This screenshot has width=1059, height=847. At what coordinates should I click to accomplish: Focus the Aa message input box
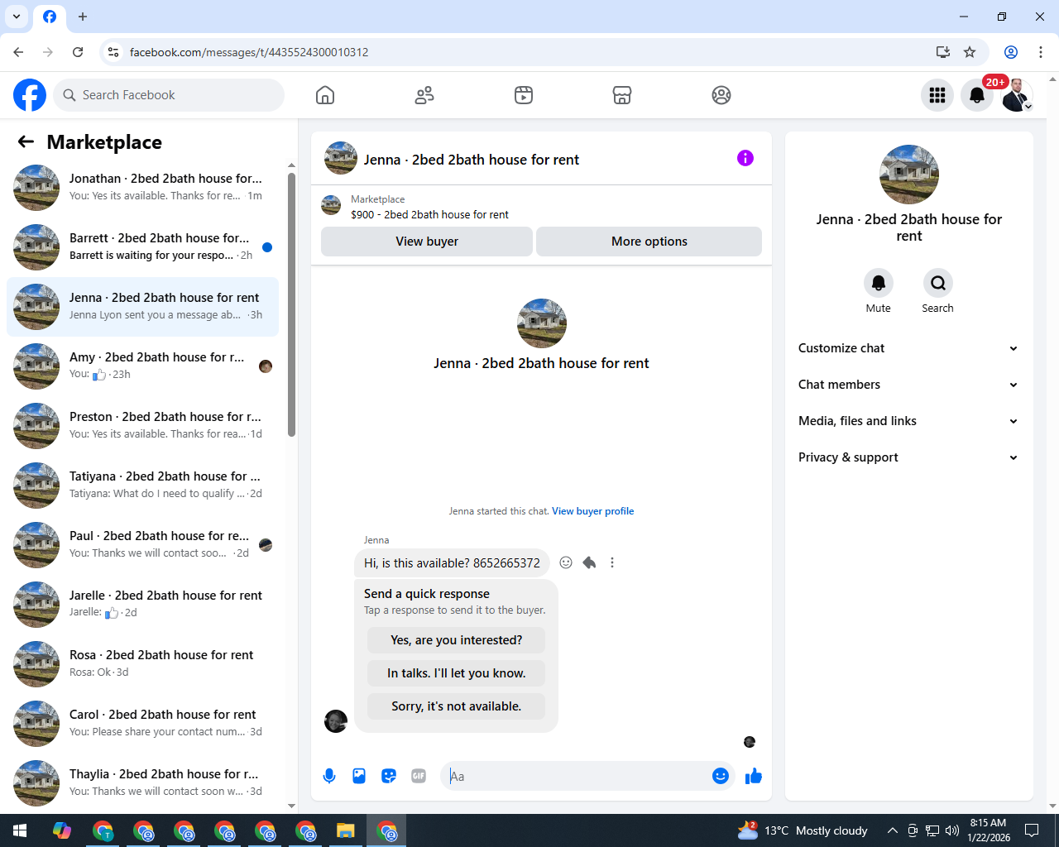click(577, 776)
